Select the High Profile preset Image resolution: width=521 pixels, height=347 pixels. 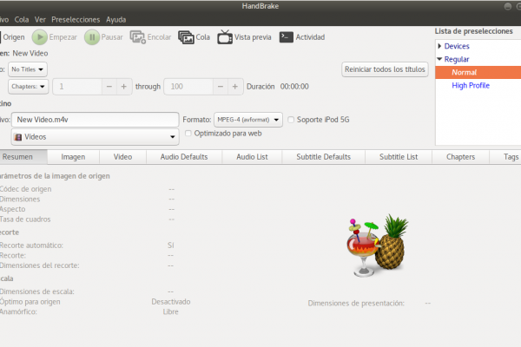(471, 85)
